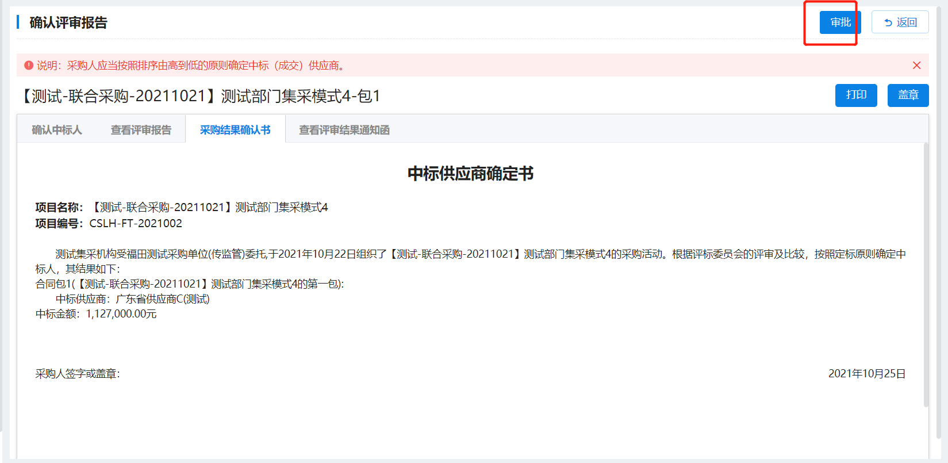The width and height of the screenshot is (948, 463).
Task: Print the document with 打印
Action: tap(855, 95)
